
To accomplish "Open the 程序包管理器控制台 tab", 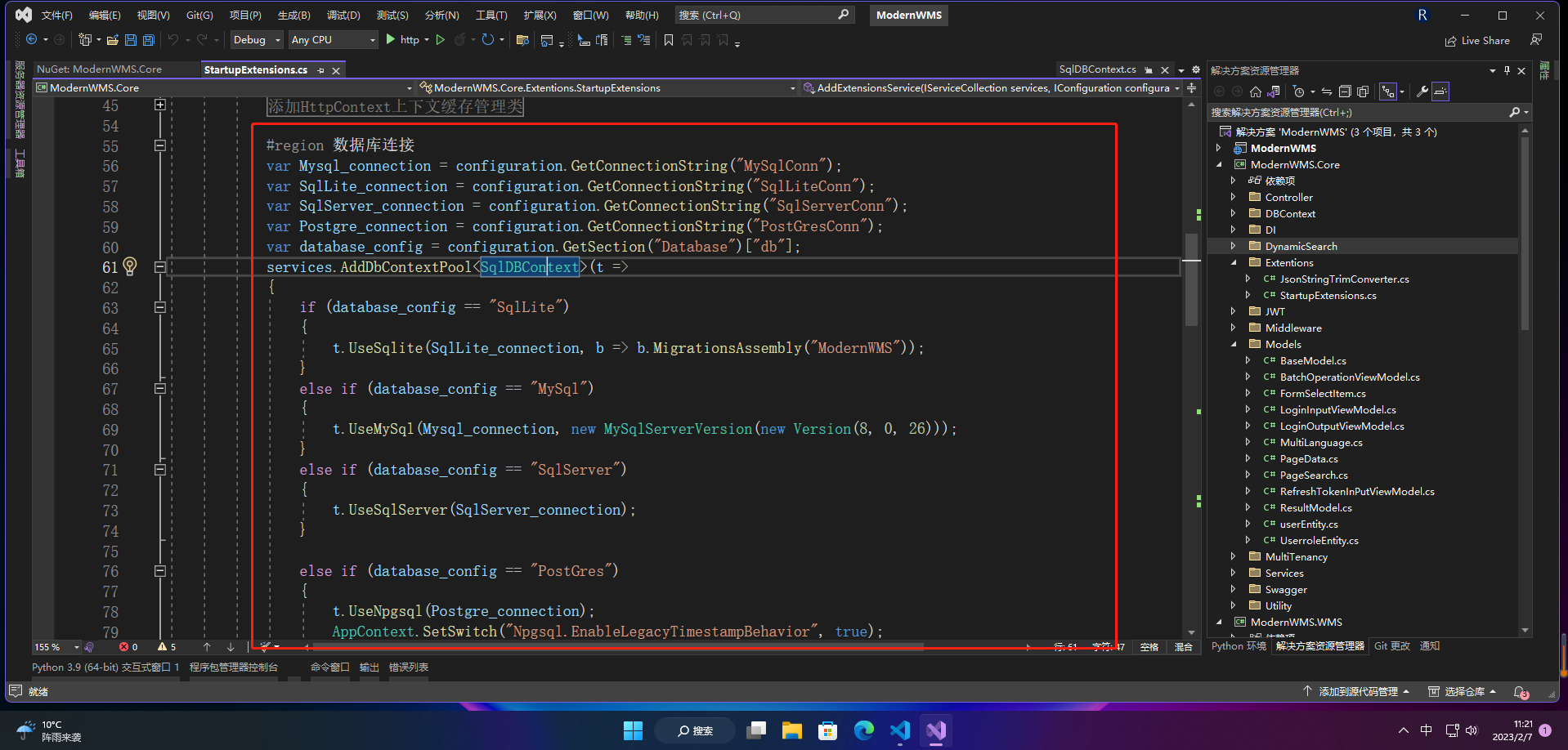I will 234,667.
